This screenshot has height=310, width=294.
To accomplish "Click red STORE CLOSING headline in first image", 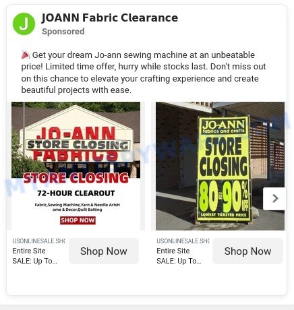I will pos(76,178).
